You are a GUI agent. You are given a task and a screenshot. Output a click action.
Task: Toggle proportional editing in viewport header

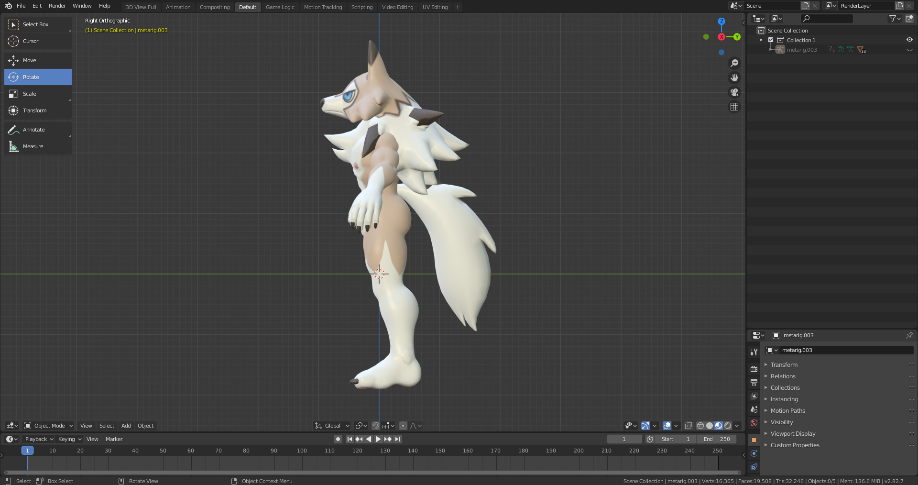[x=403, y=426]
